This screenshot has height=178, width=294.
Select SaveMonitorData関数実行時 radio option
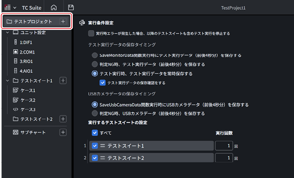(95, 55)
